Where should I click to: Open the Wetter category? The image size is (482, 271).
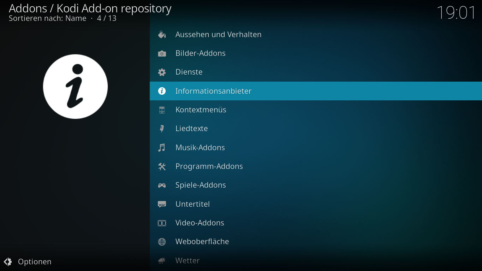click(316, 261)
